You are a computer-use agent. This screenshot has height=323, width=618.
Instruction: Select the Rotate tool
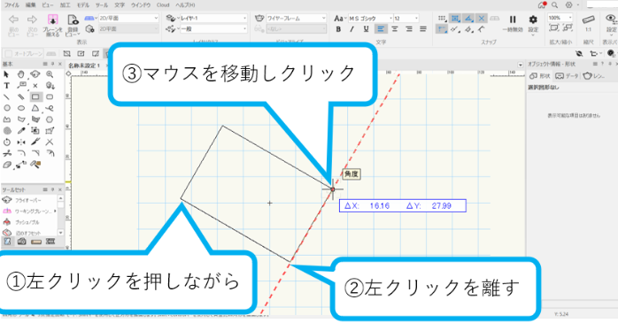(x=7, y=142)
